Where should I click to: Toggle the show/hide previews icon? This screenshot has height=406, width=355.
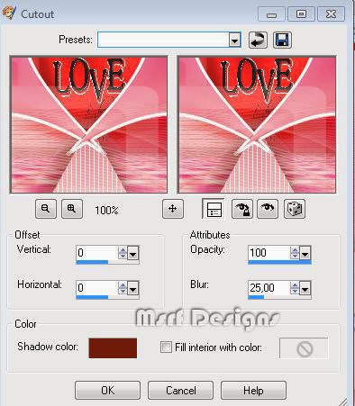[214, 209]
